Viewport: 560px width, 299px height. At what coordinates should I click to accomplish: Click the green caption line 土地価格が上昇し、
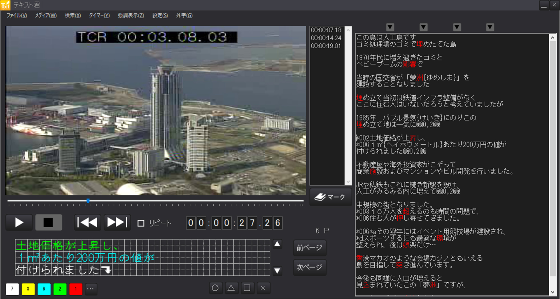(67, 246)
